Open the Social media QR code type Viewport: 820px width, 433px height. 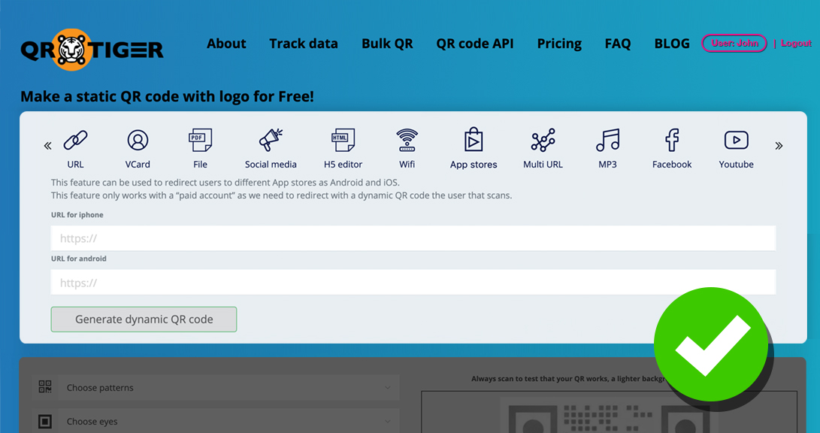(271, 147)
